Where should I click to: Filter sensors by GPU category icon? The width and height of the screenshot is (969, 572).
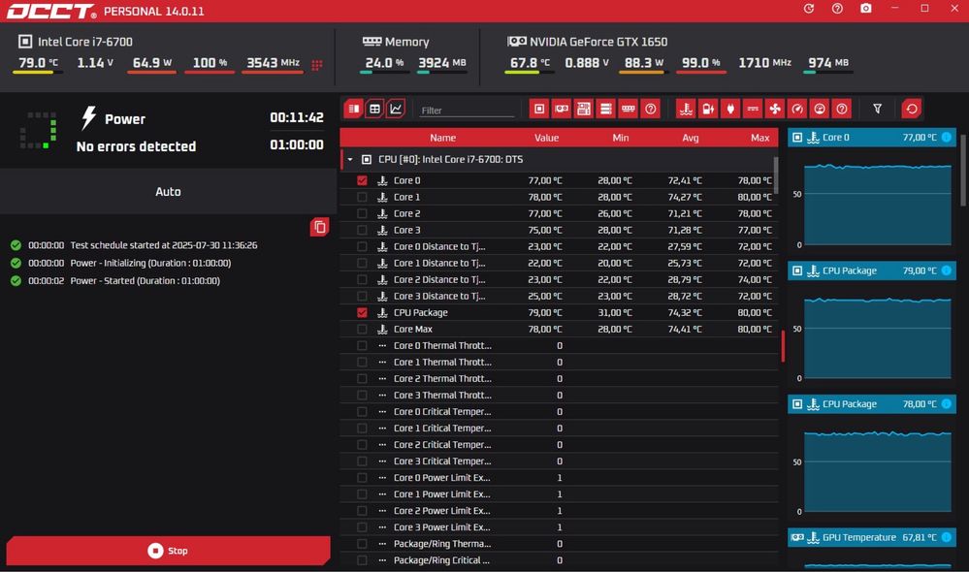click(562, 109)
